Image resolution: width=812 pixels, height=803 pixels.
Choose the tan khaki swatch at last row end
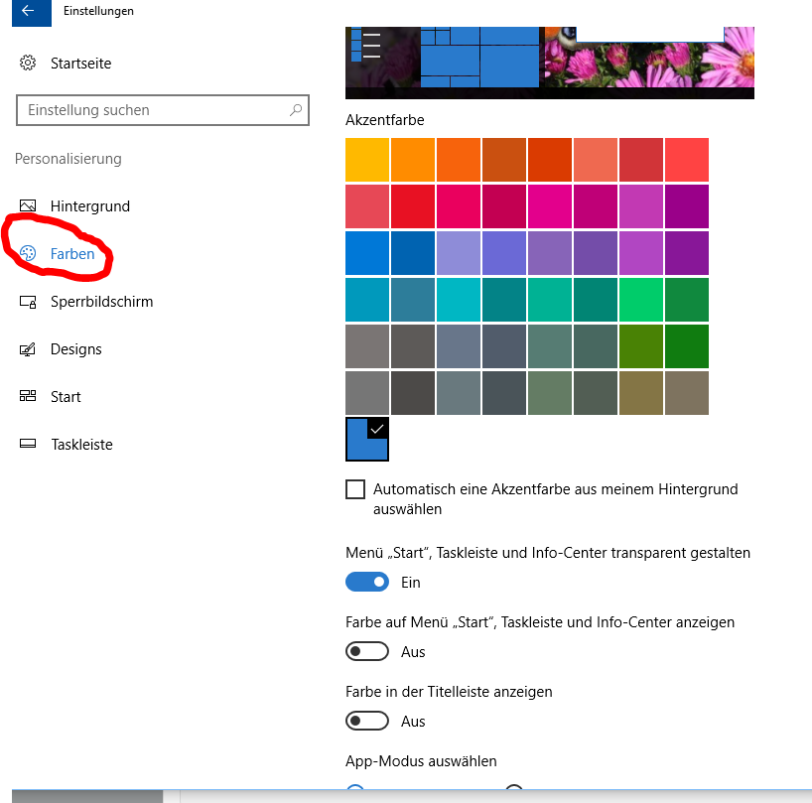click(x=687, y=392)
